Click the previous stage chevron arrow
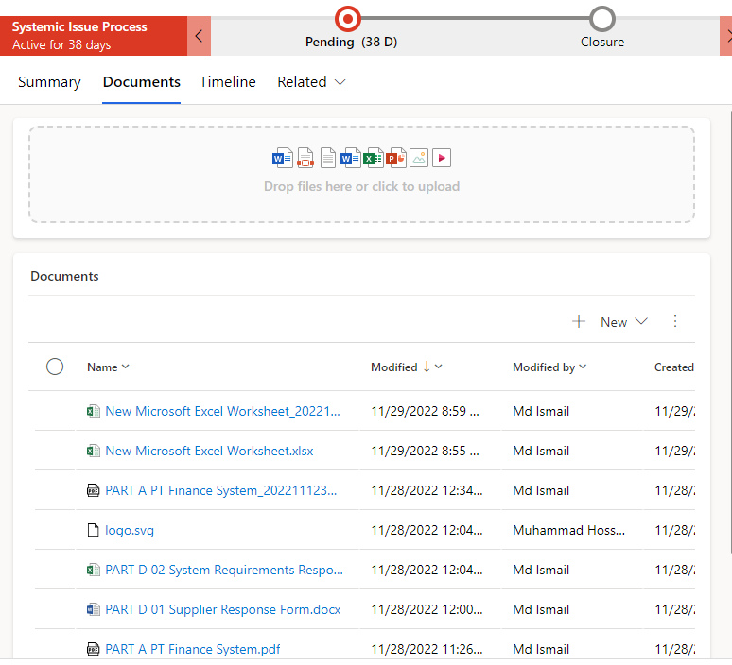Viewport: 732px width, 665px height. pyautogui.click(x=199, y=36)
